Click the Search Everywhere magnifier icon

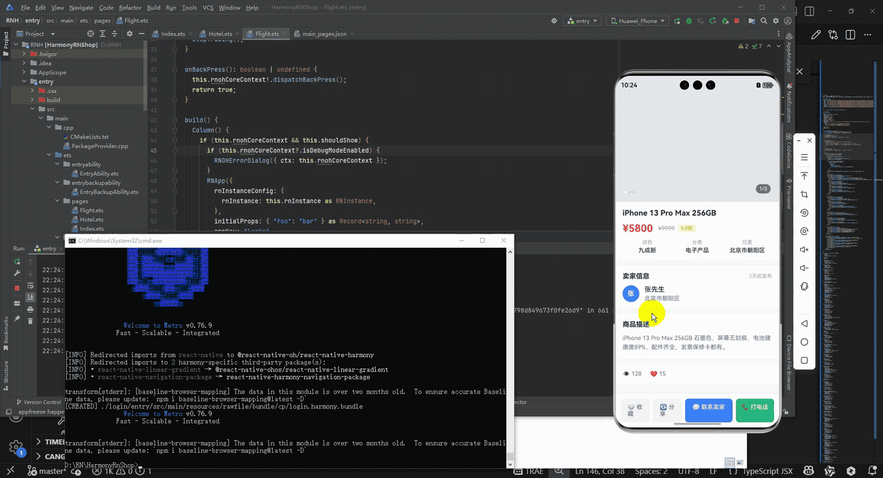click(763, 21)
